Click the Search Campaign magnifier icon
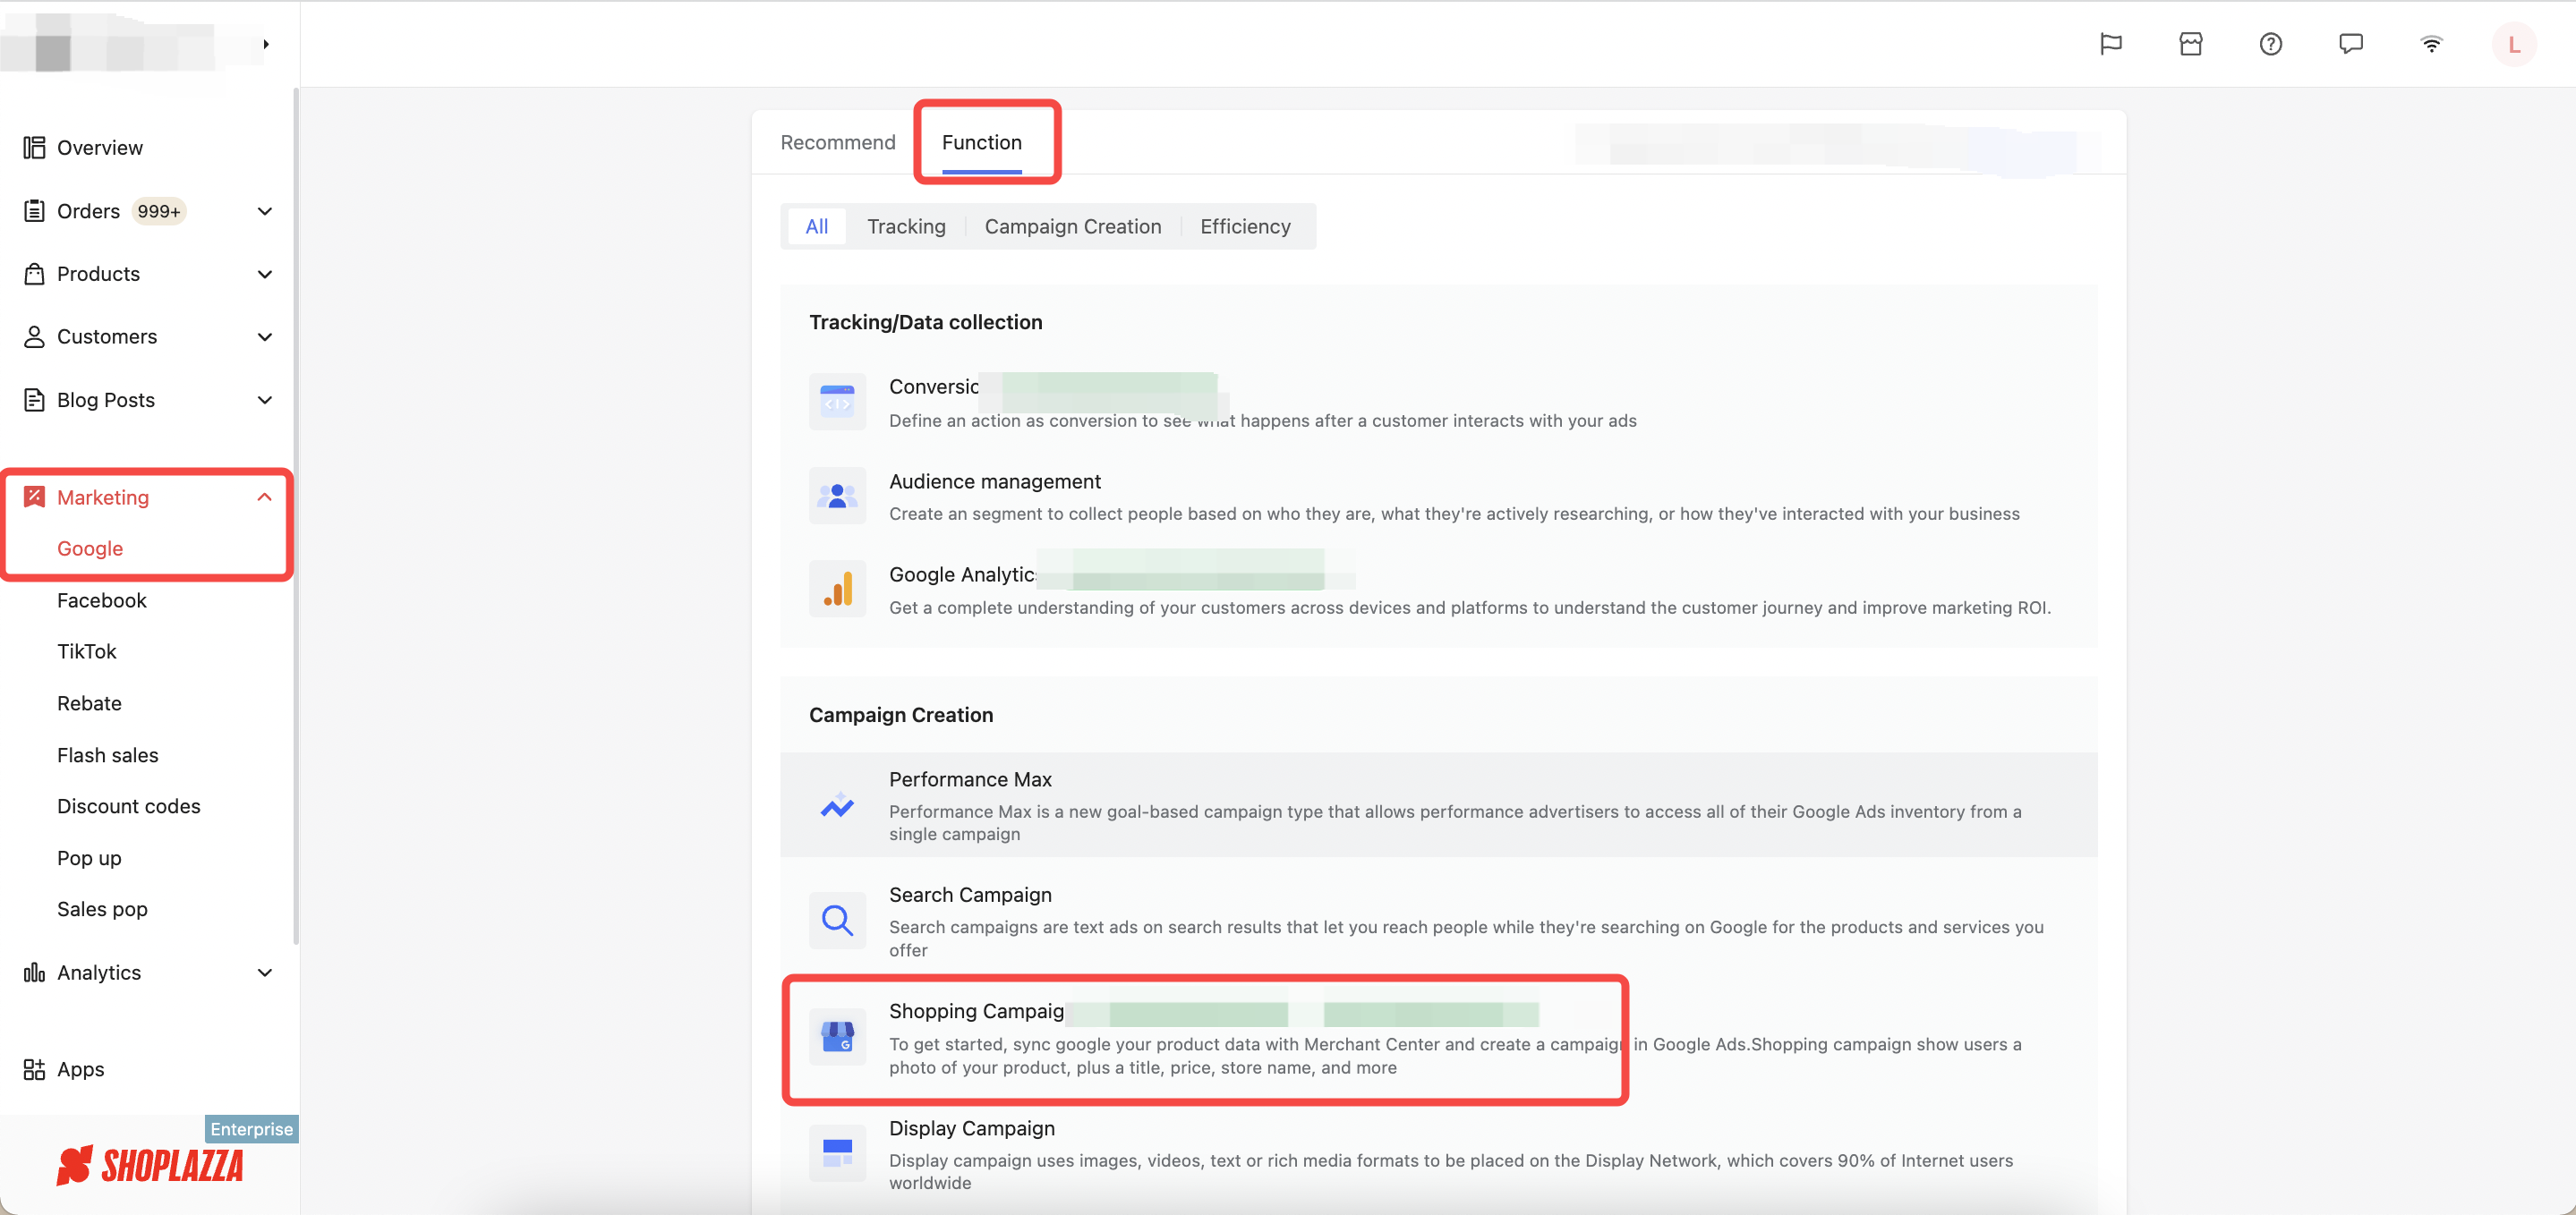 pos(837,920)
